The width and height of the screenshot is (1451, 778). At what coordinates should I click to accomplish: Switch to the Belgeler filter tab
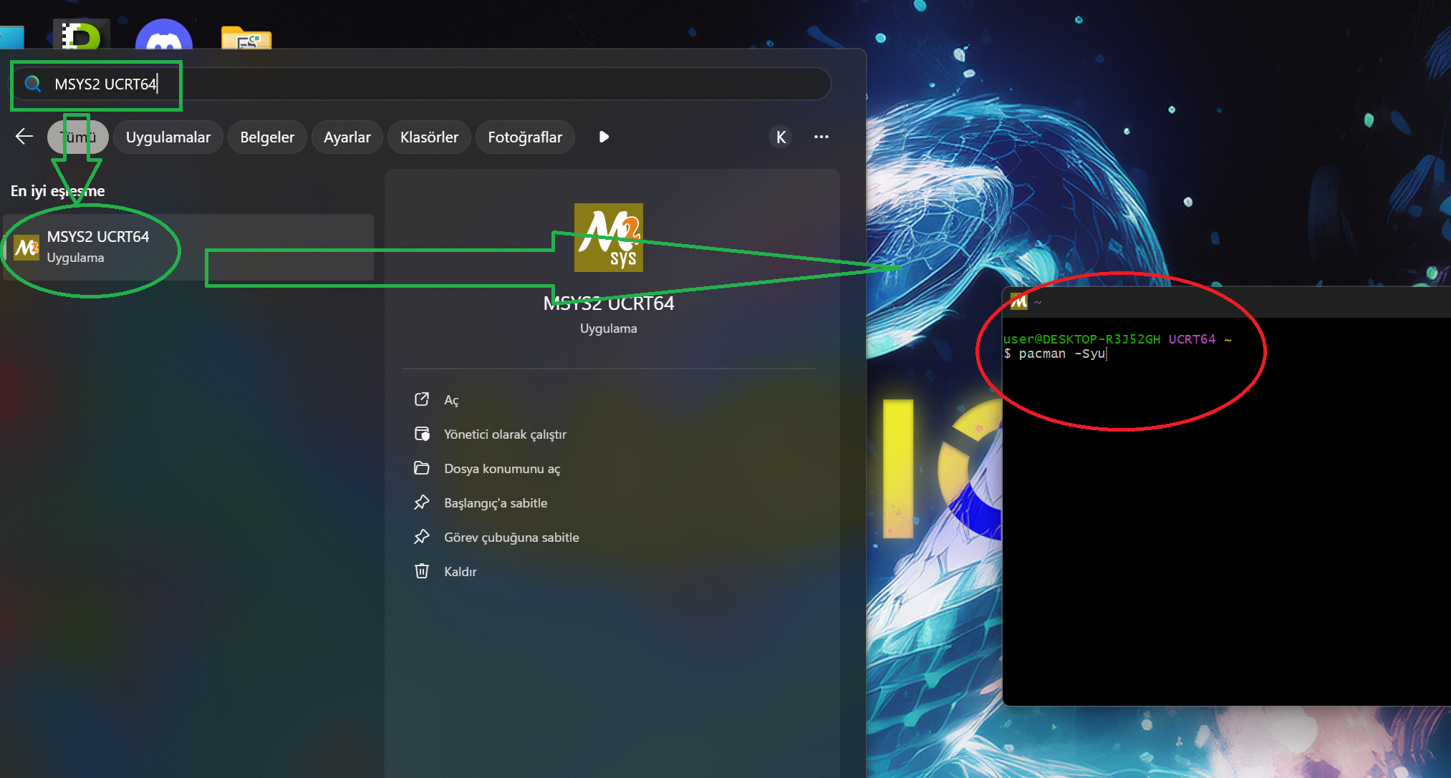coord(267,137)
